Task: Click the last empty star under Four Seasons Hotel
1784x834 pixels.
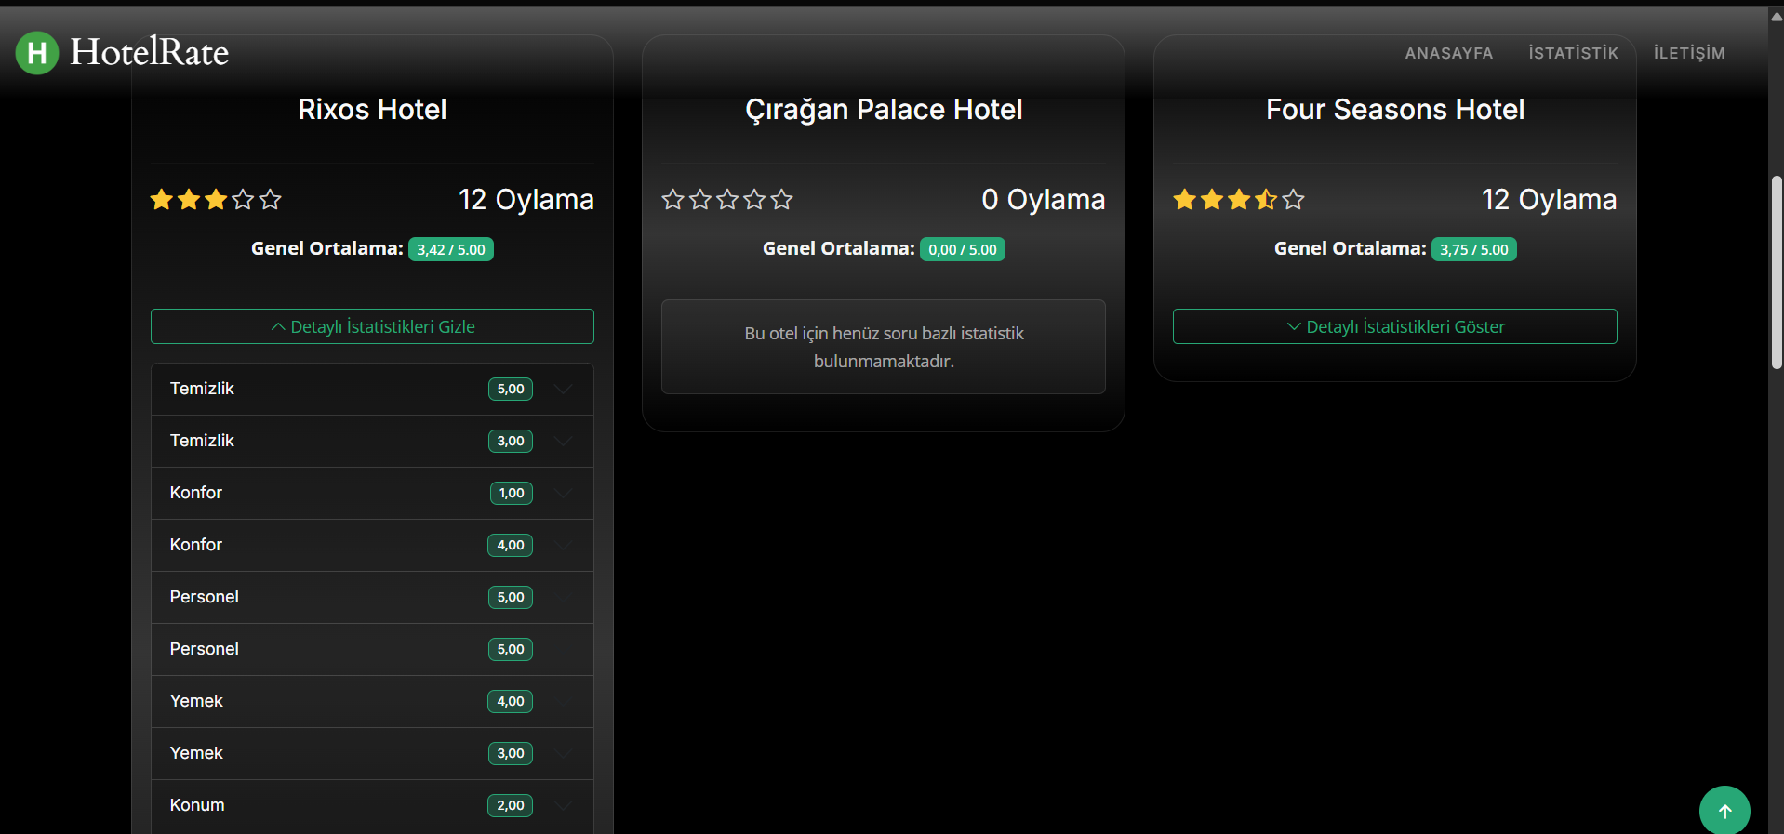Action: coord(1294,199)
